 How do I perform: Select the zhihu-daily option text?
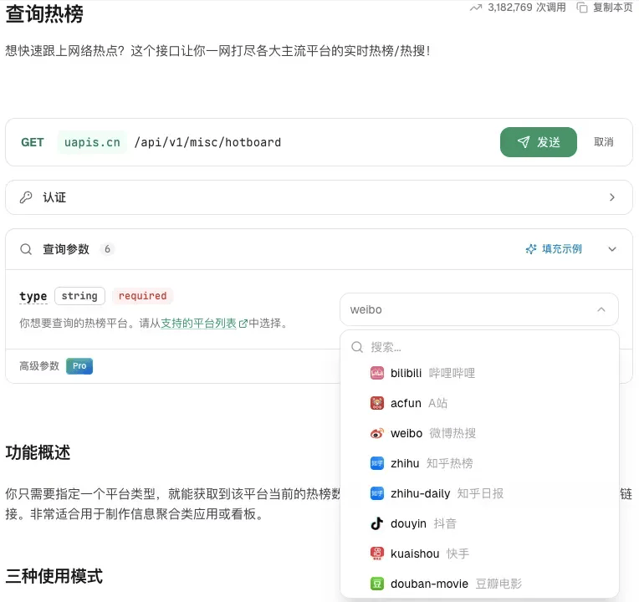[420, 493]
